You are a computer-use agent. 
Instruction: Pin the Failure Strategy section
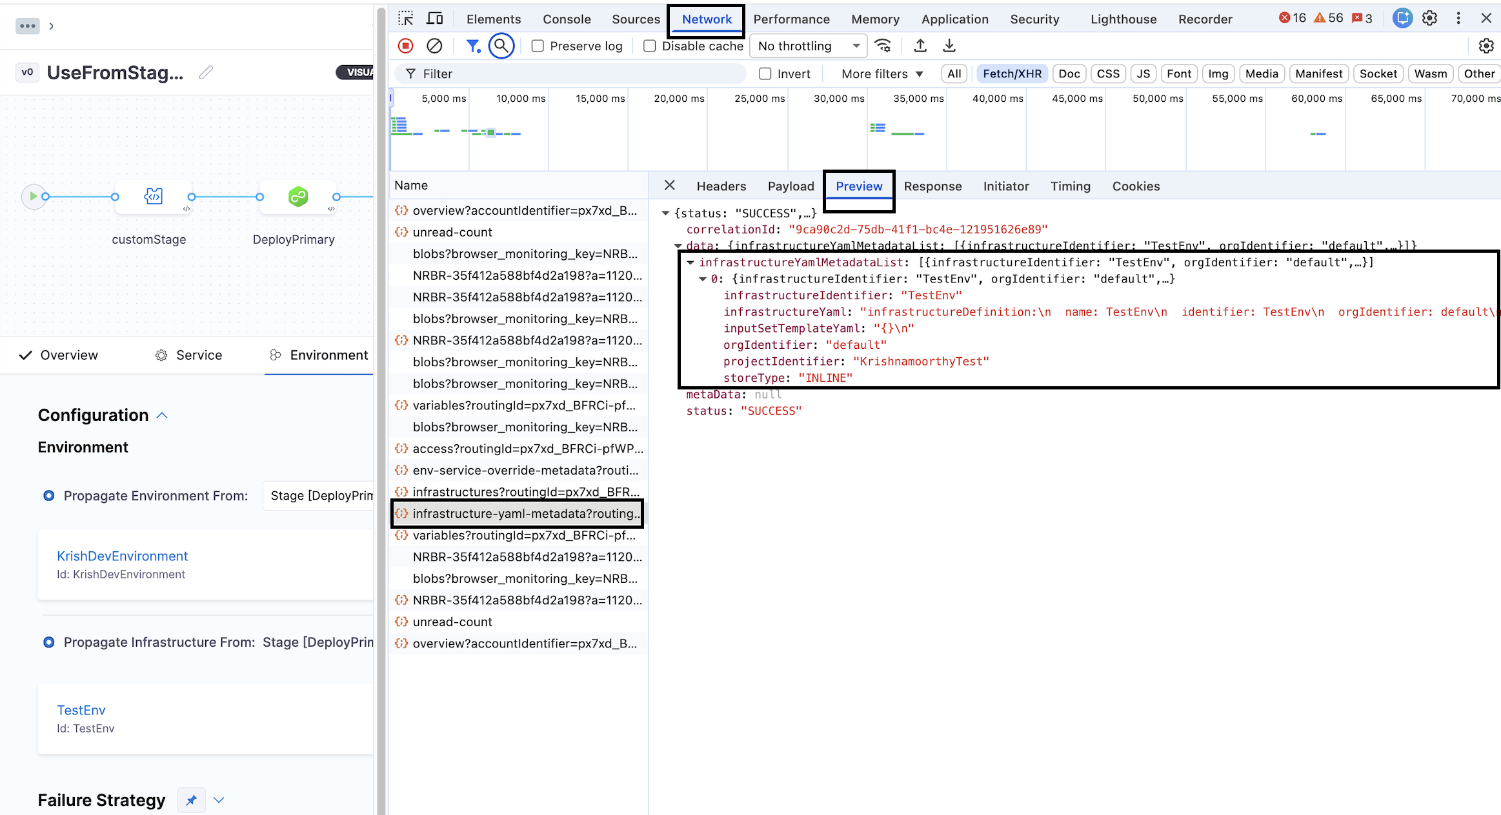coord(191,800)
